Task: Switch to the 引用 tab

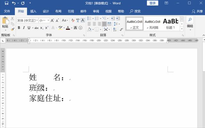Action: pyautogui.click(x=71, y=11)
